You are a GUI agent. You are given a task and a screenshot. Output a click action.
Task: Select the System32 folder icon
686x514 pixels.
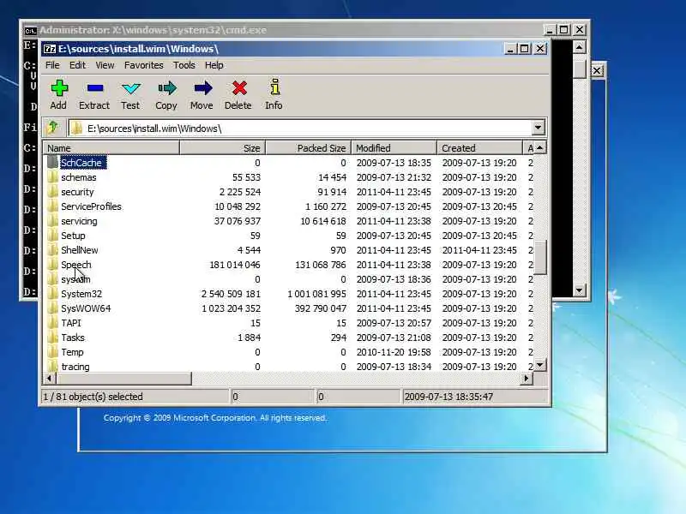(x=52, y=294)
